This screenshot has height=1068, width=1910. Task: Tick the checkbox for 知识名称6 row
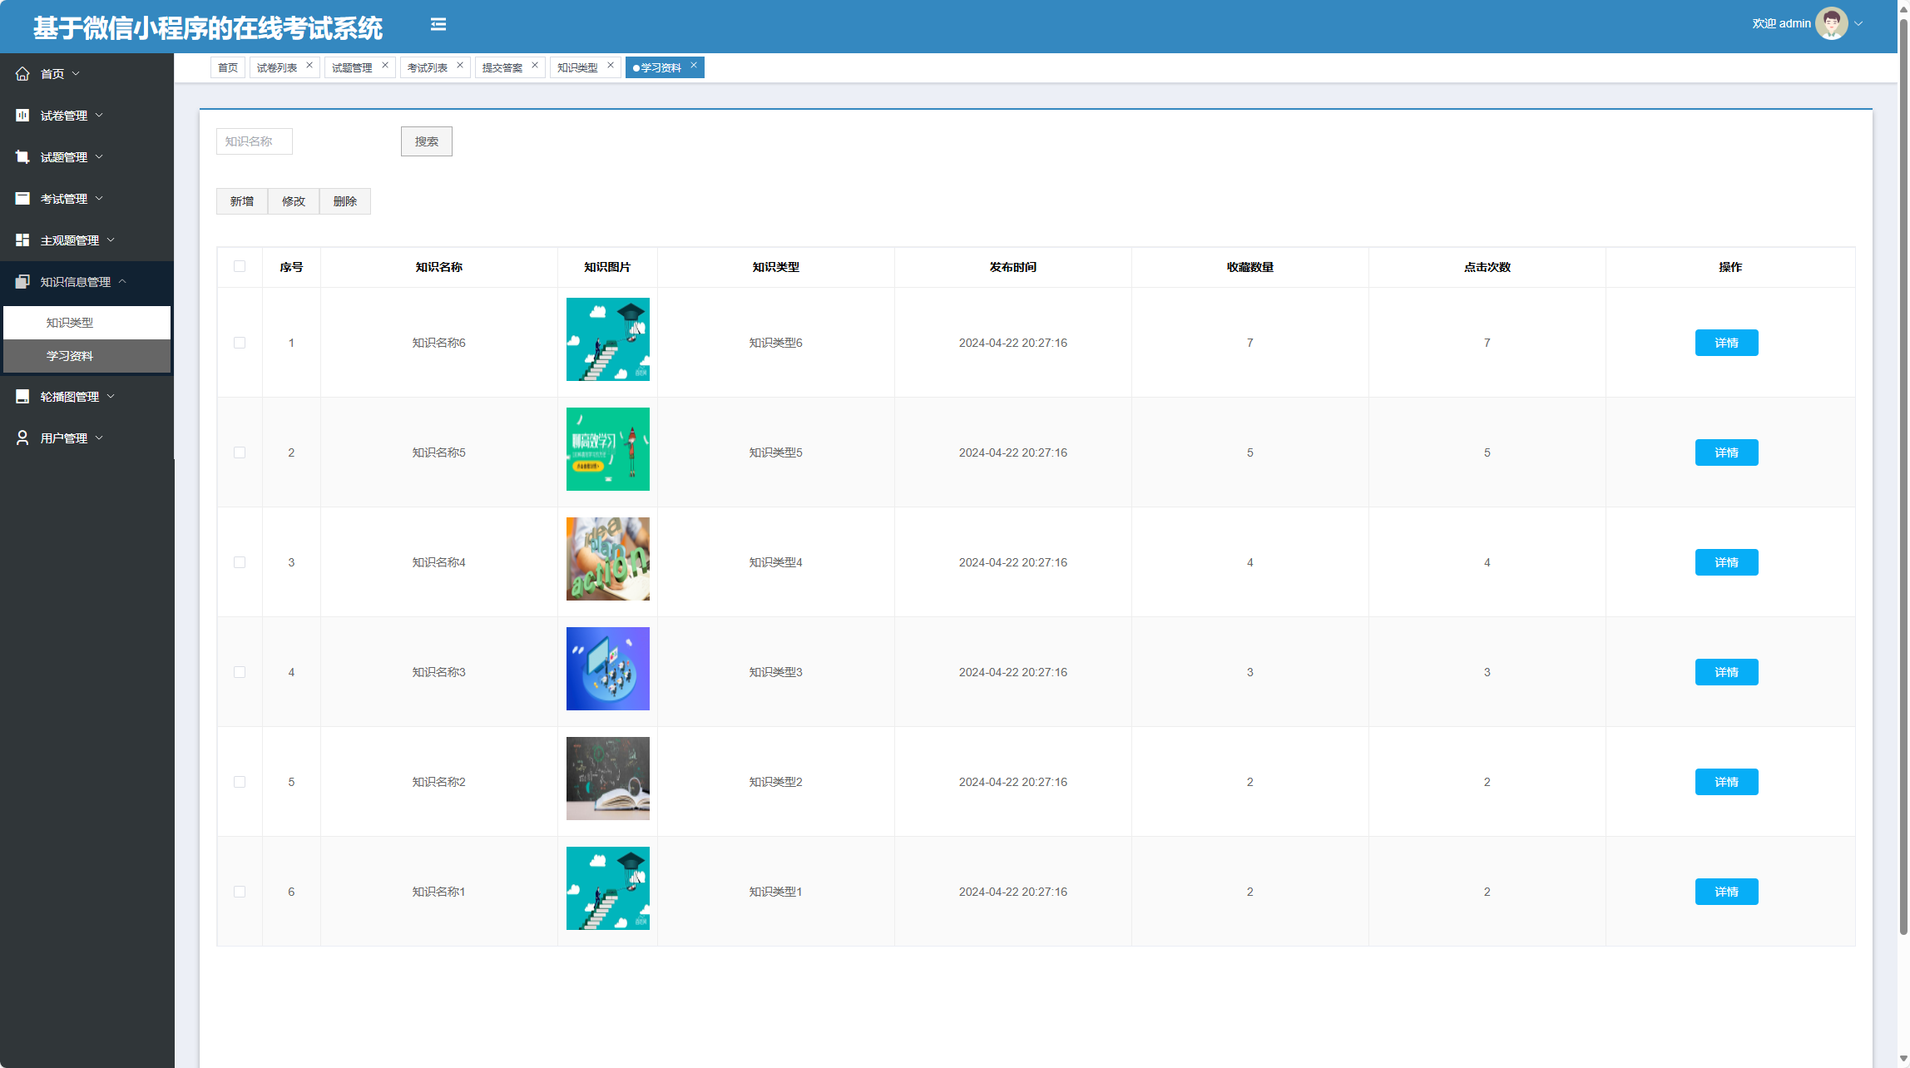click(x=240, y=343)
